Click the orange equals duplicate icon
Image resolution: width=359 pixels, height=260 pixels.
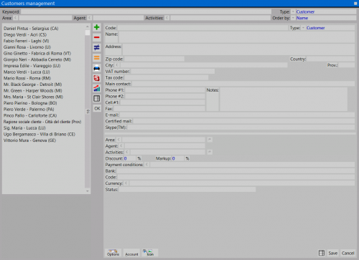[x=97, y=58]
